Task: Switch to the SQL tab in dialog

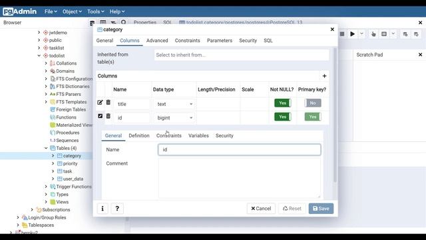Action: click(x=268, y=41)
